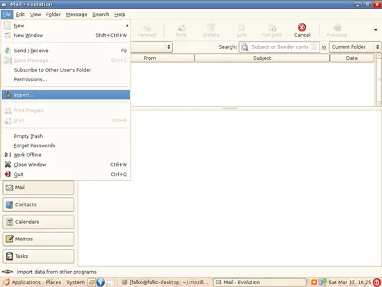Viewport: 382px width, 287px height.
Task: Choose Empty Trash from File menu
Action: [x=66, y=136]
